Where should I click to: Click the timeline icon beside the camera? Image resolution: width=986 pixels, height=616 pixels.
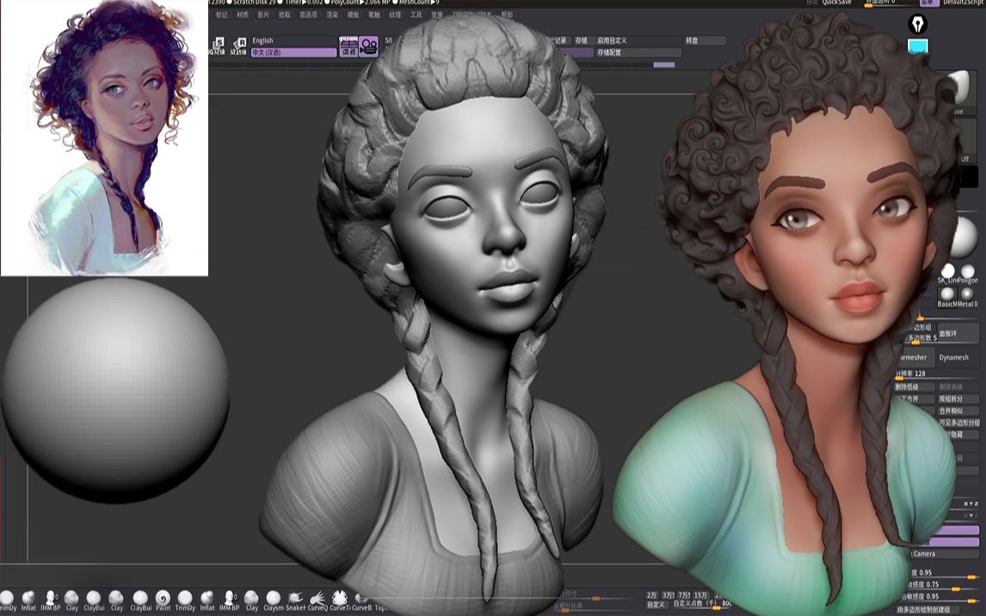349,46
